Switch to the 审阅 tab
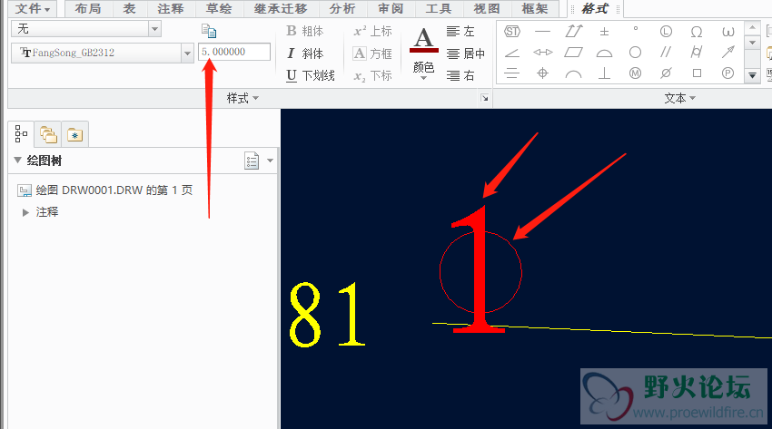This screenshot has width=772, height=429. [x=391, y=9]
